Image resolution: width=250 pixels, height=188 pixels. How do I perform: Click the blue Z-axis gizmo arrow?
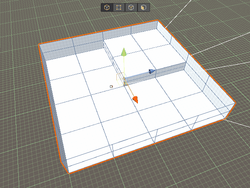[x=152, y=71]
